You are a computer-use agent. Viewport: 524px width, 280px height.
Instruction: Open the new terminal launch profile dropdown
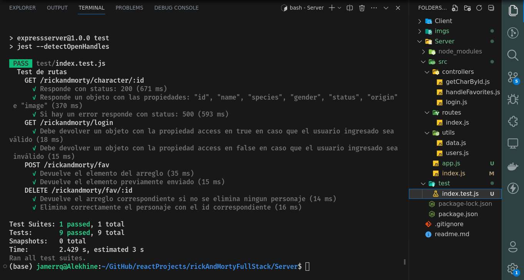click(339, 8)
